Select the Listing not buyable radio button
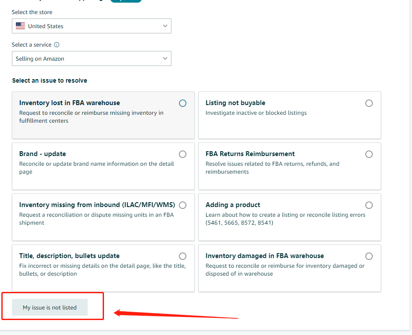 click(369, 103)
